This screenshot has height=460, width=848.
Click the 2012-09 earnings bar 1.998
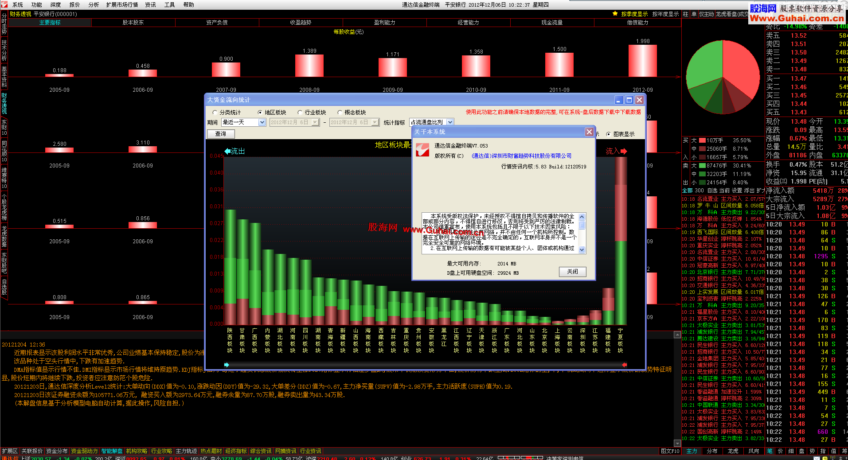tap(642, 61)
